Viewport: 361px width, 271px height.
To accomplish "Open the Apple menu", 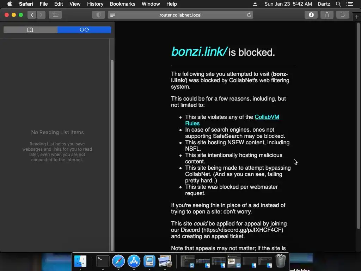I will pyautogui.click(x=10, y=4).
